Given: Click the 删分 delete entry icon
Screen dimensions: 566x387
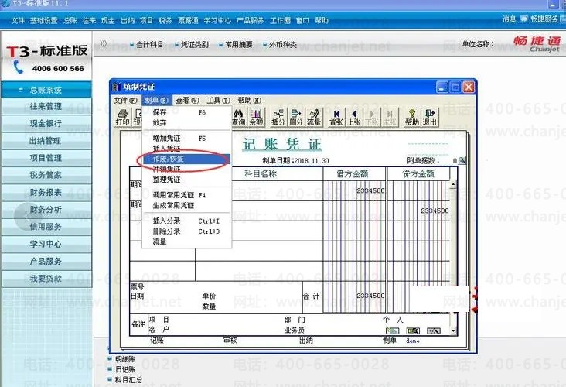Looking at the screenshot, I should click(x=296, y=117).
